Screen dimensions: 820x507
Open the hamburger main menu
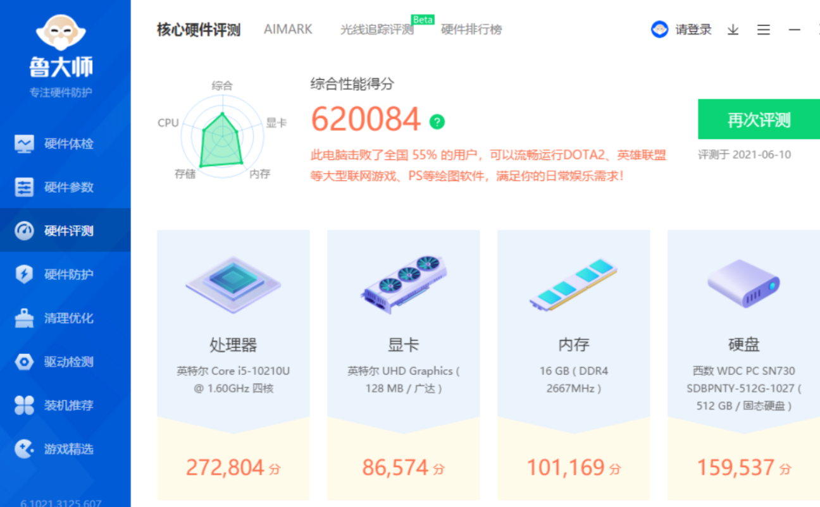[x=764, y=30]
